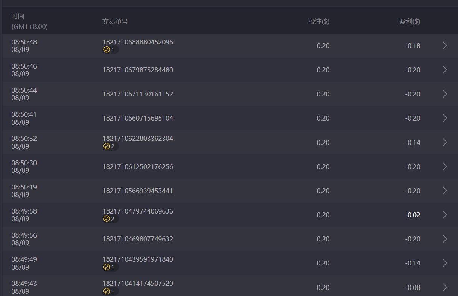Image resolution: width=458 pixels, height=296 pixels.
Task: Expand details for the 08:50:30 transaction
Action: pyautogui.click(x=445, y=166)
